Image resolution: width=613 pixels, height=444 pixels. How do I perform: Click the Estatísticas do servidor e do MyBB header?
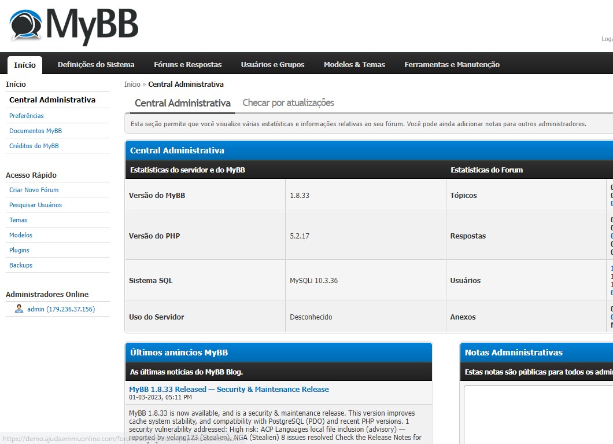[187, 170]
